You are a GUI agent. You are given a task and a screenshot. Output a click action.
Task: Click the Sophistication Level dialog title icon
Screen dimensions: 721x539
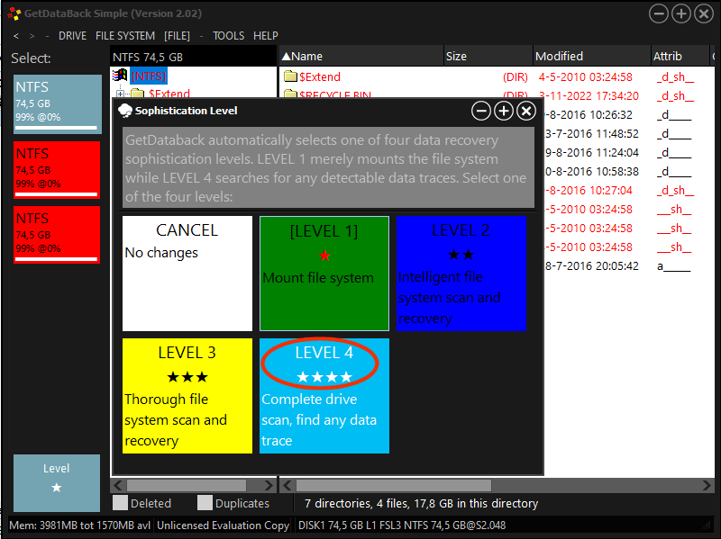tap(125, 111)
